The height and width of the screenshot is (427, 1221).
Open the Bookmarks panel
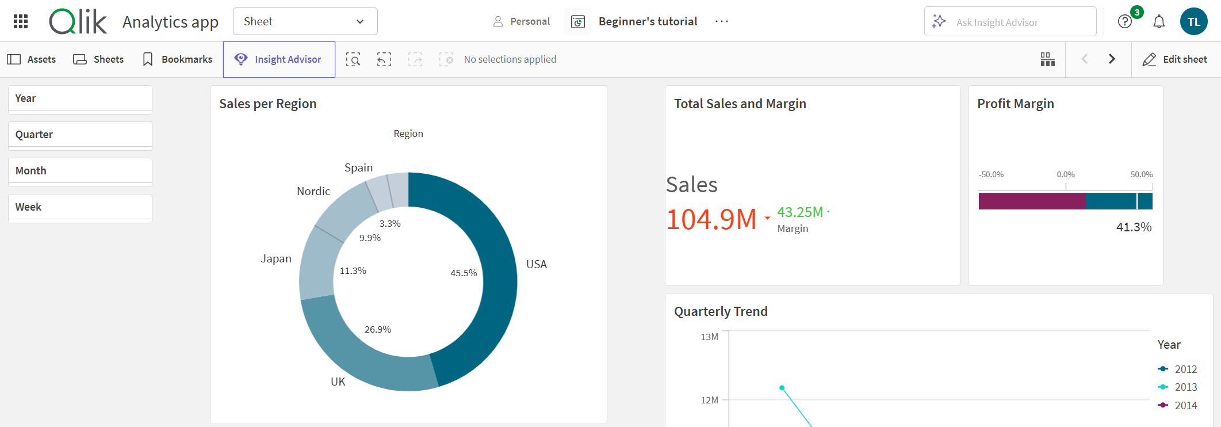pos(177,59)
